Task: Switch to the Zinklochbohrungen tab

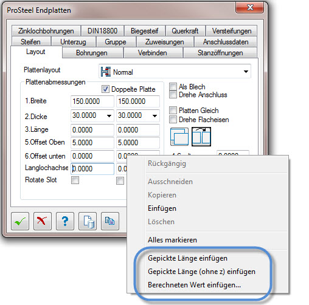Action: tap(46, 31)
